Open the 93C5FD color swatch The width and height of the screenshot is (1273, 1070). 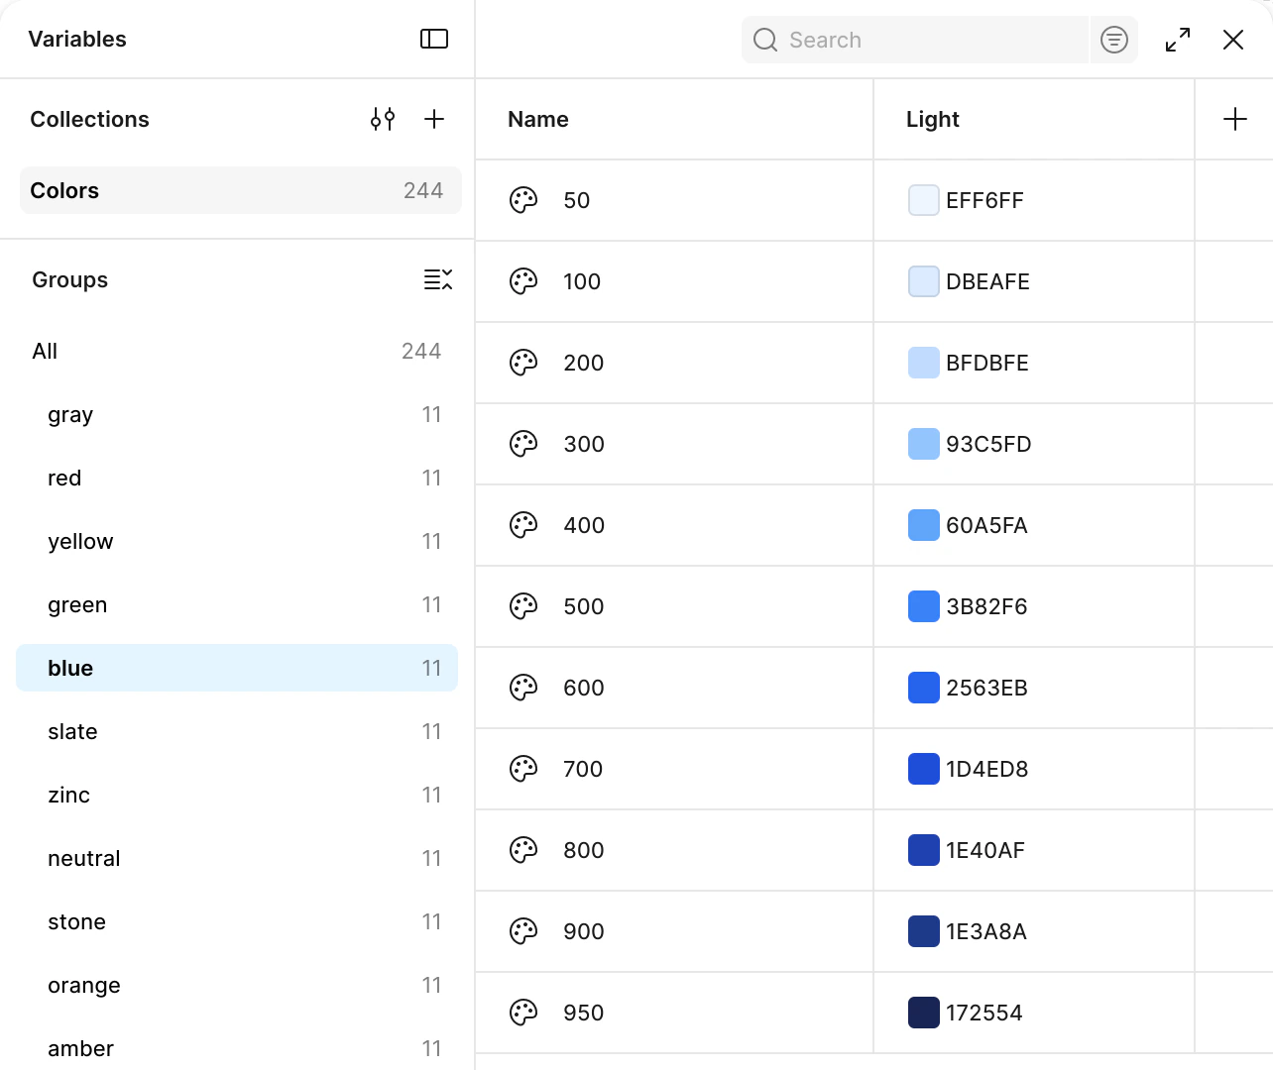[924, 444]
